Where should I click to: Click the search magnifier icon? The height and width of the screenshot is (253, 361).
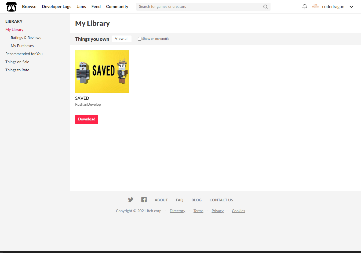tap(265, 7)
